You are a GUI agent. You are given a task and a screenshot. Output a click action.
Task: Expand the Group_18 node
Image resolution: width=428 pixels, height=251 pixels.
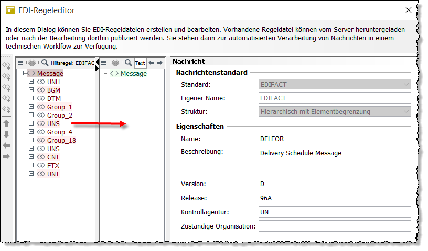(31, 140)
